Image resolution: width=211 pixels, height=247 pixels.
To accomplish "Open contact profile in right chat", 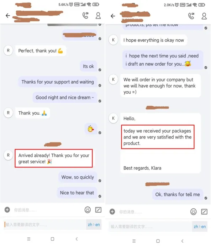I will click(x=204, y=16).
